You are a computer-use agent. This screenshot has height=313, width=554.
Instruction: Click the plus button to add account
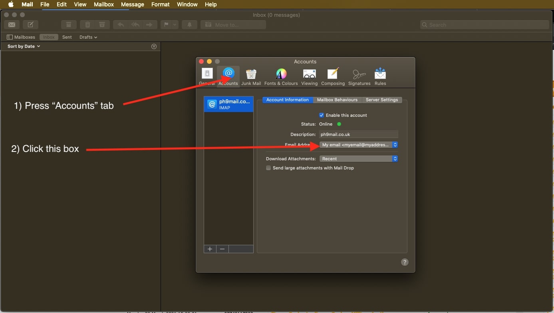point(210,249)
